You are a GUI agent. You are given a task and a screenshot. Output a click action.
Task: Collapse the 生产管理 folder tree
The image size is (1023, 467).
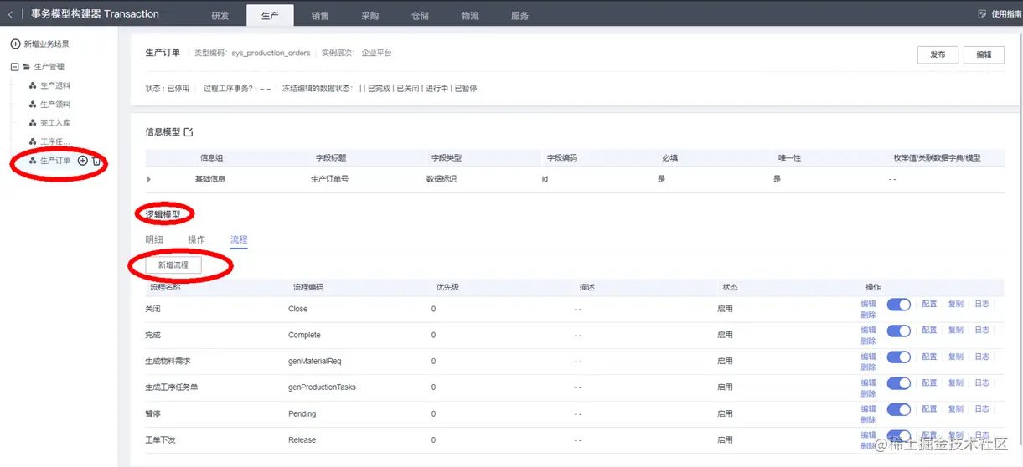pos(14,67)
